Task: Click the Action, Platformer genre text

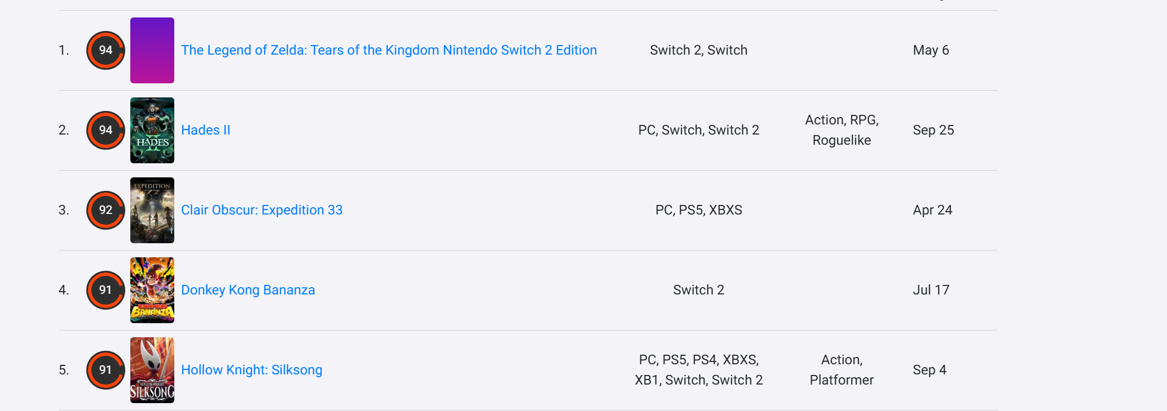Action: tap(842, 370)
